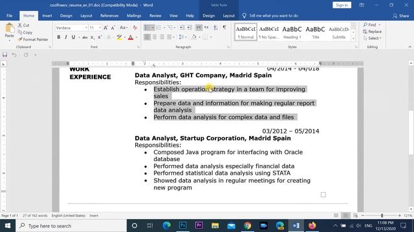Screen dimensions: 414x232
Task: Increase font size with Grow Font
Action: pyautogui.click(x=105, y=28)
